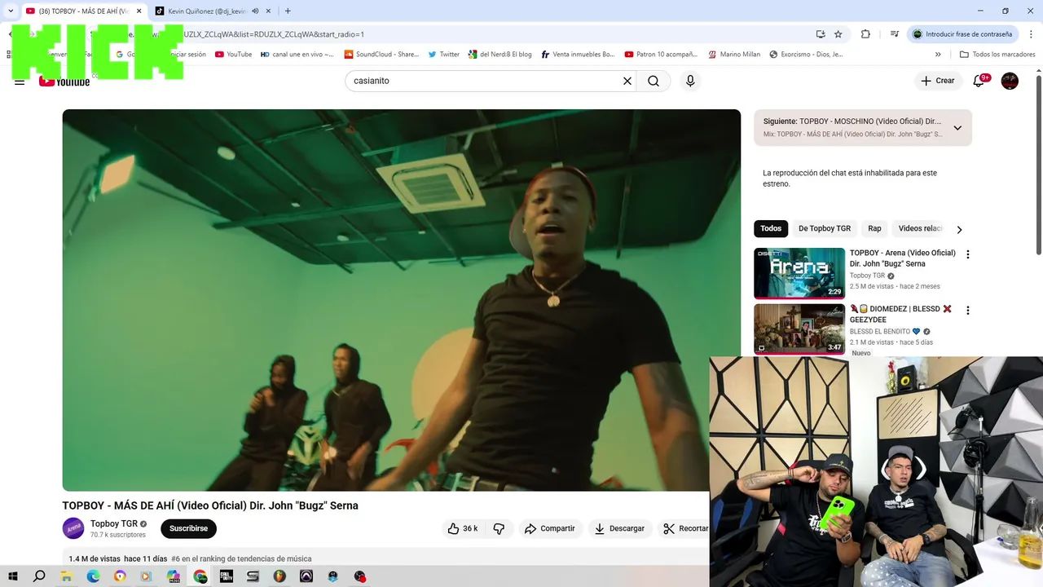
Task: Close the TOPBOY - MÁS DE AHÍ tab
Action: pos(139,11)
